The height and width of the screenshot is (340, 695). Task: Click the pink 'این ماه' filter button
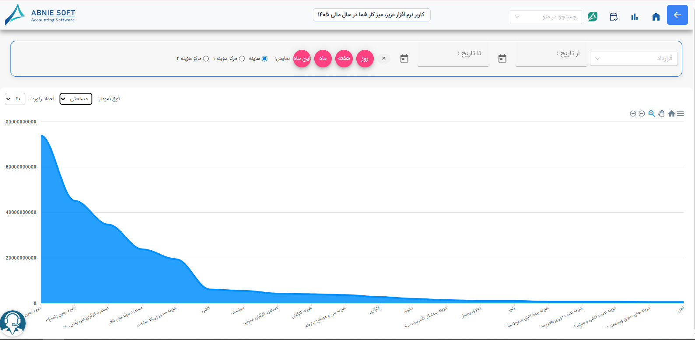point(302,59)
